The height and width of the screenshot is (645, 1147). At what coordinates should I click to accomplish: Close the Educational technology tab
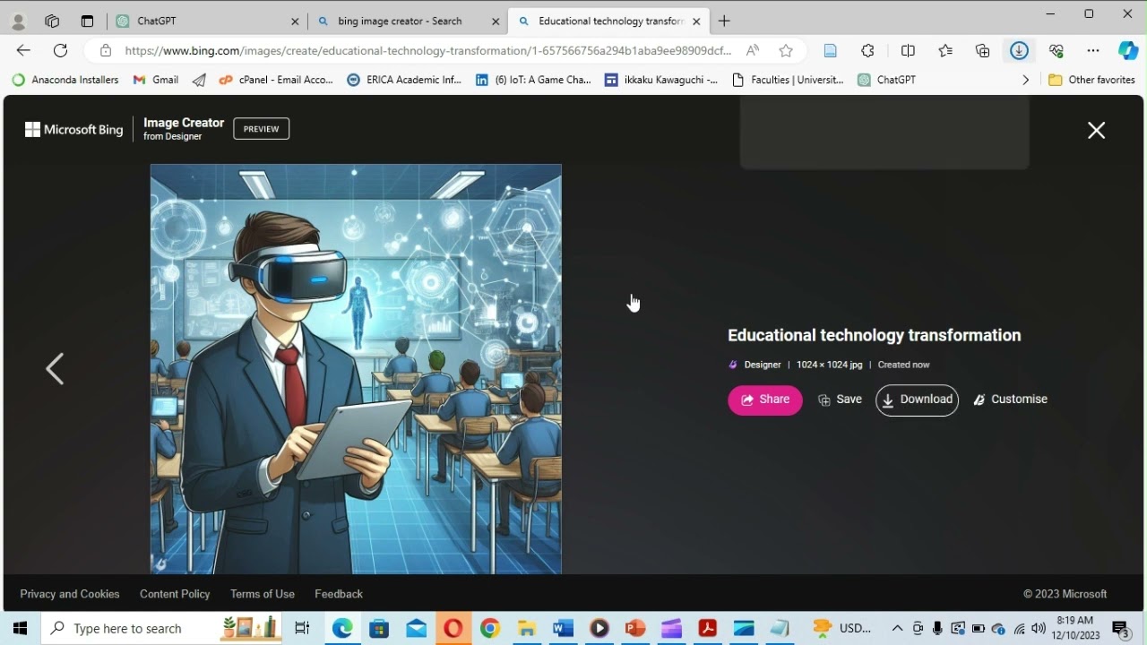tap(696, 21)
